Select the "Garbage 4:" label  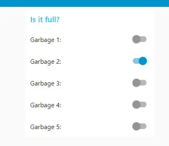(x=45, y=105)
